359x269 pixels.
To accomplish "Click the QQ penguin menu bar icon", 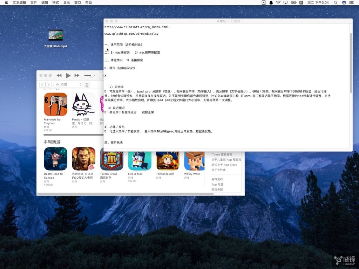I will tap(271, 2).
